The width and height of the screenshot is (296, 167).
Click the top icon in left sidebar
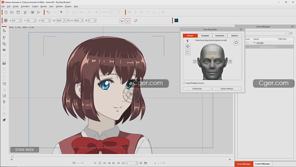pos(4,31)
